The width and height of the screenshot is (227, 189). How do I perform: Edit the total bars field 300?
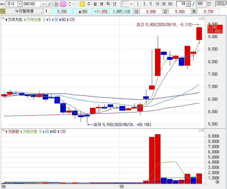tap(201, 4)
